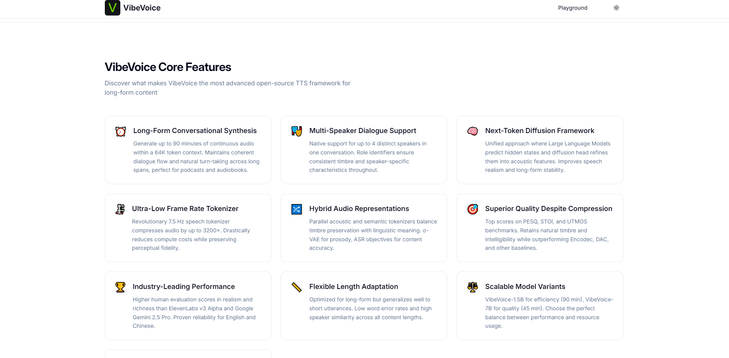Image resolution: width=729 pixels, height=358 pixels.
Task: Click the theater masks Multi-Speaker icon
Action: (x=297, y=131)
